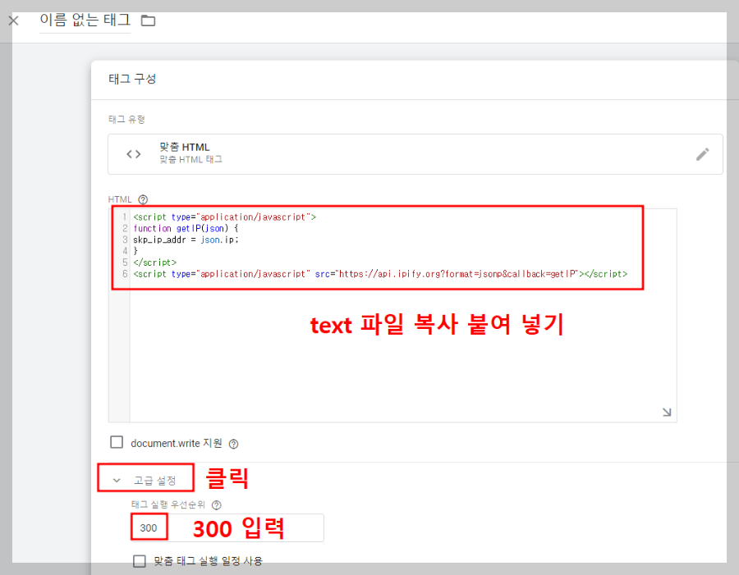Click the '태그 구성' section heading

(132, 79)
